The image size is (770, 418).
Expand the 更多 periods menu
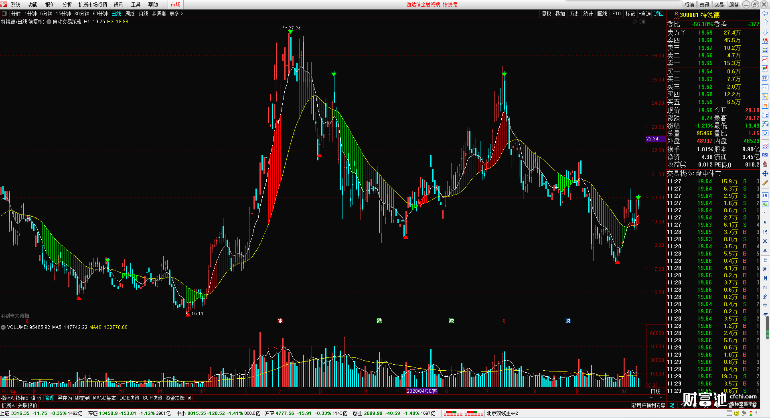176,14
